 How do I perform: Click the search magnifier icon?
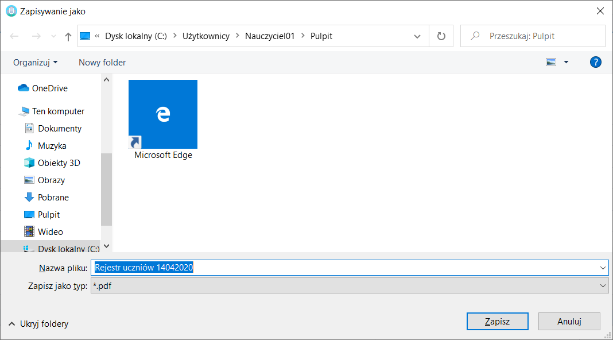(475, 36)
